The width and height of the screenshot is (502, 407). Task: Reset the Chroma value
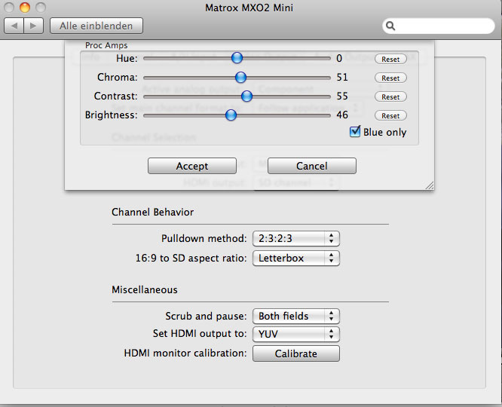coord(390,78)
